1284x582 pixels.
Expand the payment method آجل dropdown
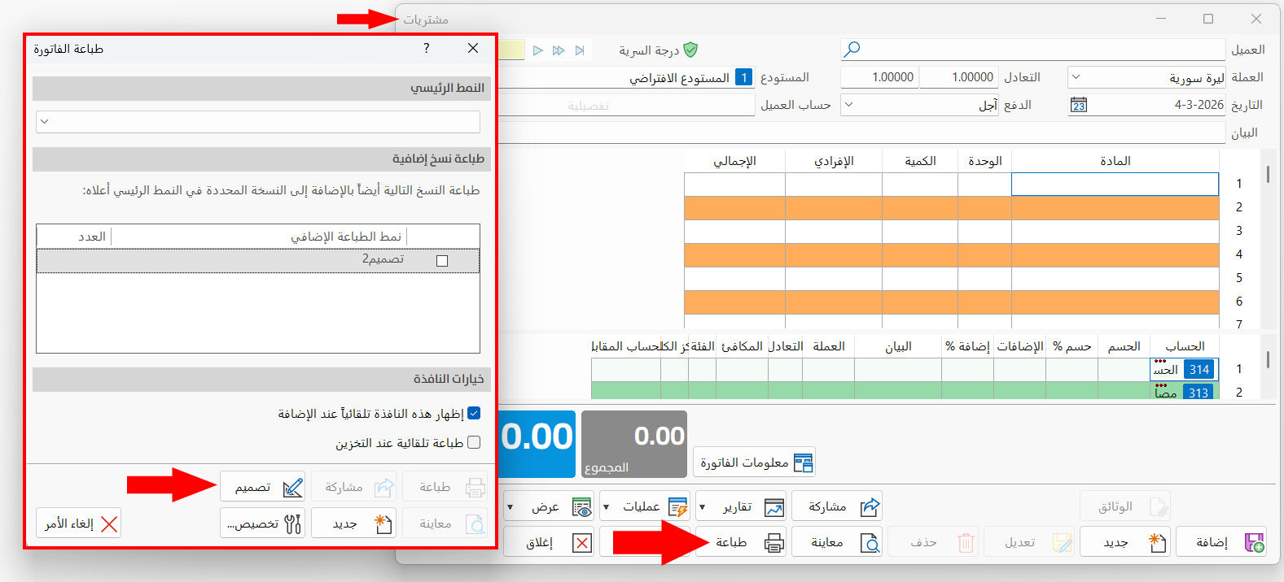[920, 105]
